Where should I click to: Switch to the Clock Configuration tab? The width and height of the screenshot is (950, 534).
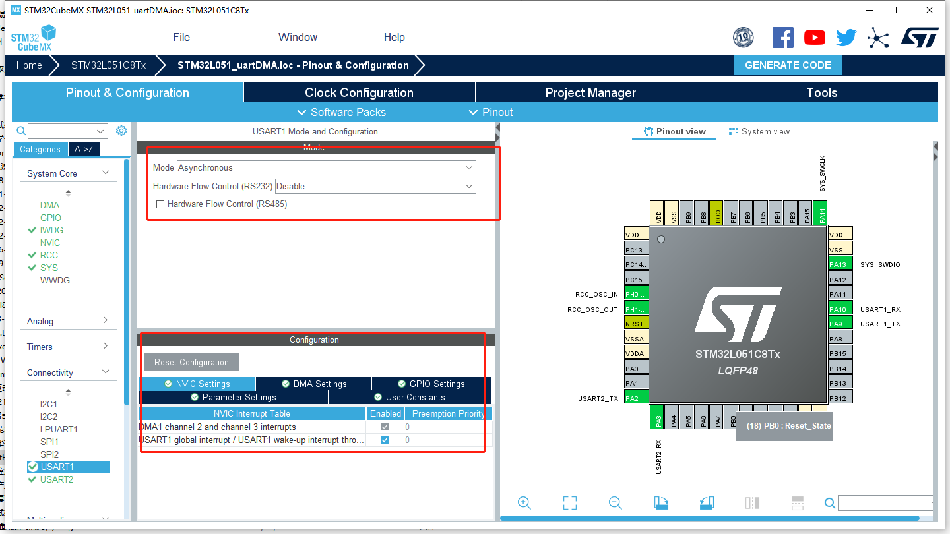click(x=359, y=92)
